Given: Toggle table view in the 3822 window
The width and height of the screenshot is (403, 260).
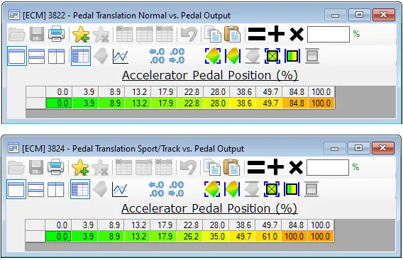Looking at the screenshot, I should [81, 56].
